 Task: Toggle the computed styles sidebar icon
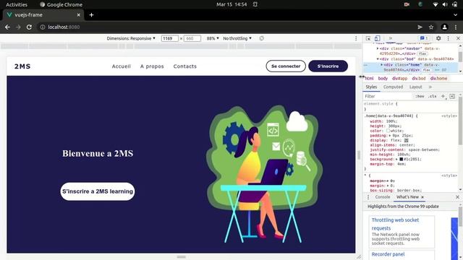[x=452, y=96]
